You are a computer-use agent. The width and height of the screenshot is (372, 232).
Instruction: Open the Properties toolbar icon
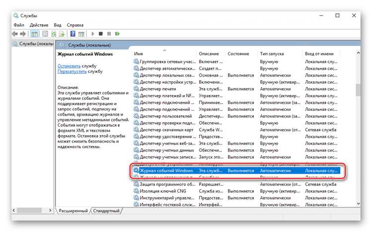[45, 34]
